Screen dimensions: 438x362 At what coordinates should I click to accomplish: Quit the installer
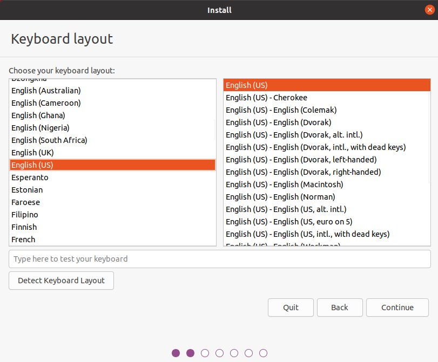pyautogui.click(x=291, y=308)
